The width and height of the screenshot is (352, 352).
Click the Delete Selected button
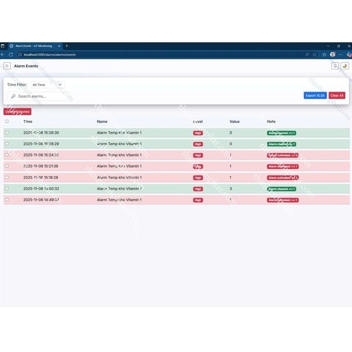tap(18, 112)
